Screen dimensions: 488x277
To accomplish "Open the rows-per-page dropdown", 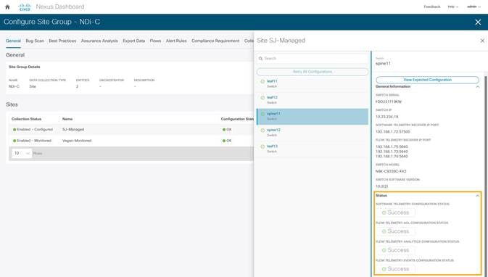I will point(22,153).
